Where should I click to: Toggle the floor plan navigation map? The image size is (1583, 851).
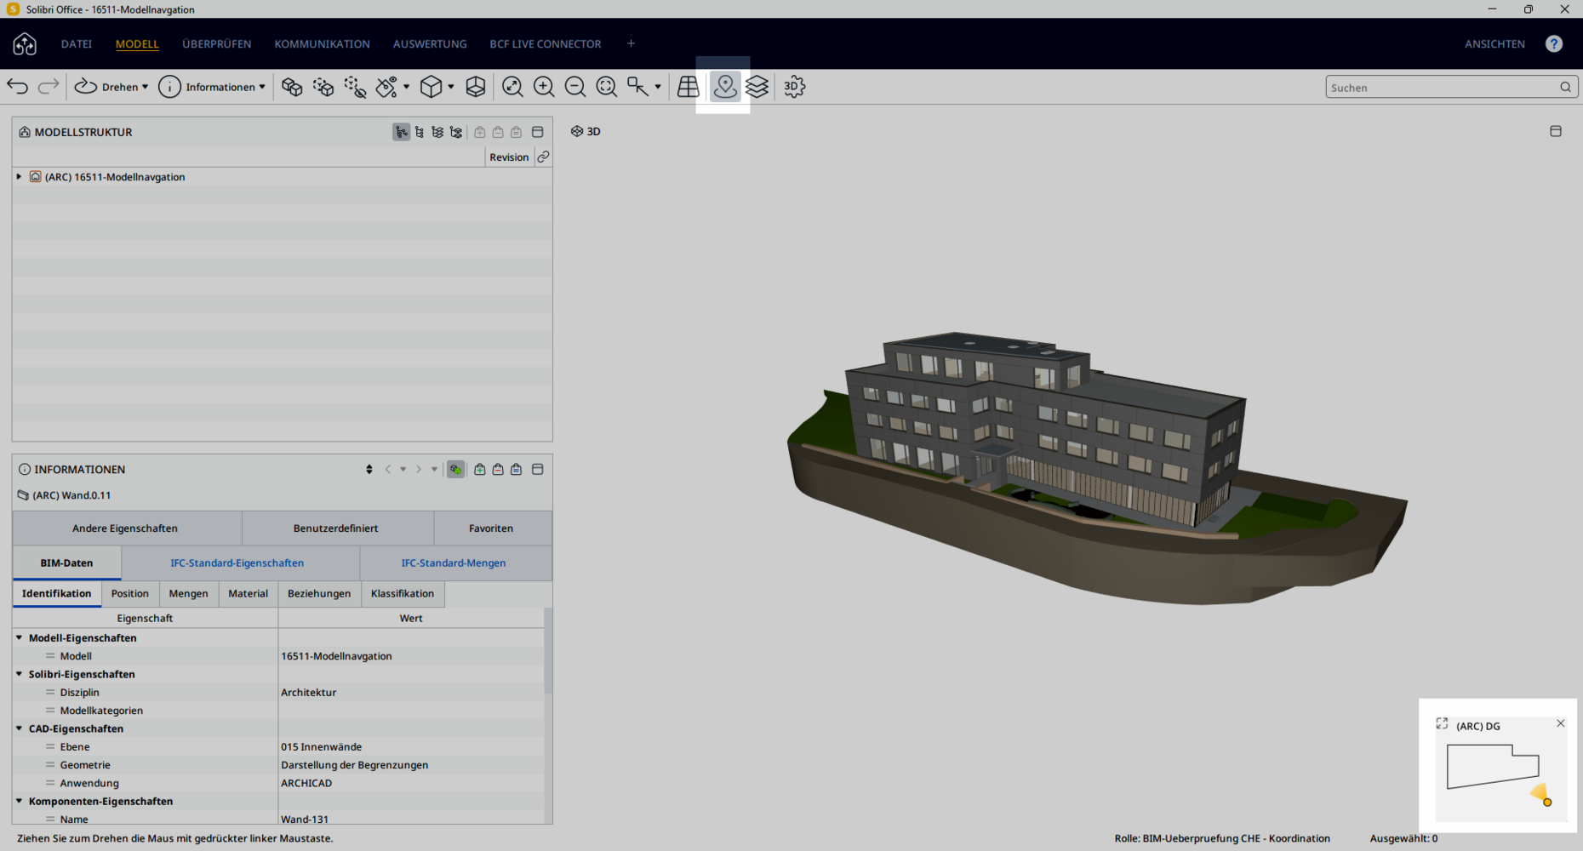coord(725,87)
